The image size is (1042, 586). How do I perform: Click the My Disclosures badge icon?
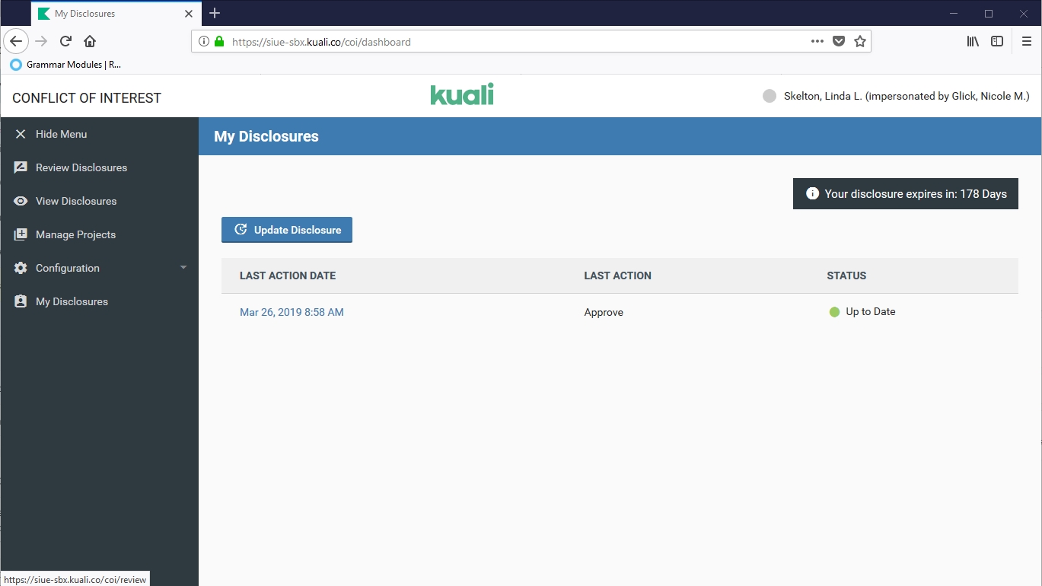click(x=21, y=301)
